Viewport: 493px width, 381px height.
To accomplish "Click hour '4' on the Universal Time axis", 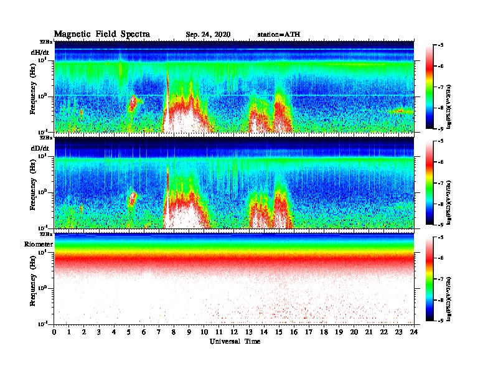I will click(114, 332).
